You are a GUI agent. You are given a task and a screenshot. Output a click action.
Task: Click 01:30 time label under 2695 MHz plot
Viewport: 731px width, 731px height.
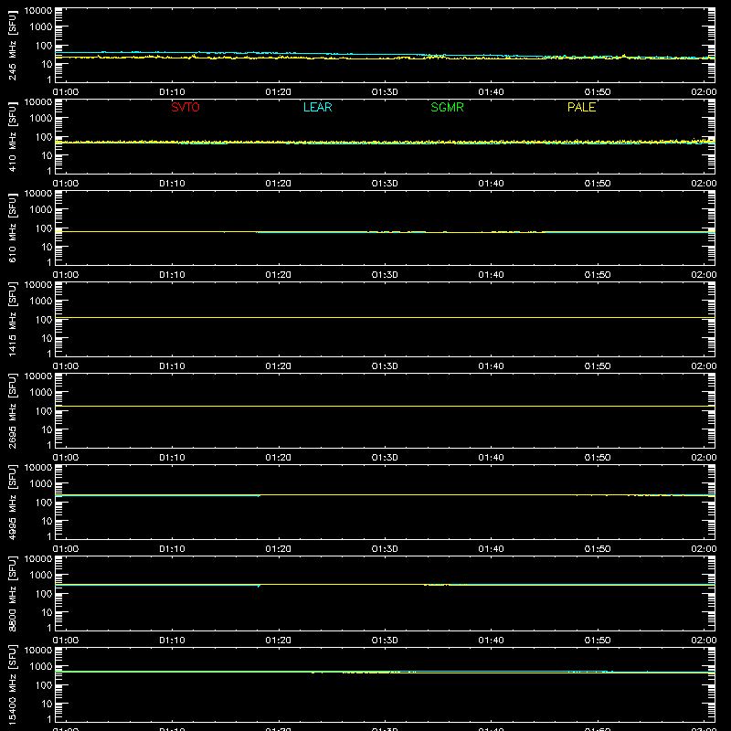[385, 458]
